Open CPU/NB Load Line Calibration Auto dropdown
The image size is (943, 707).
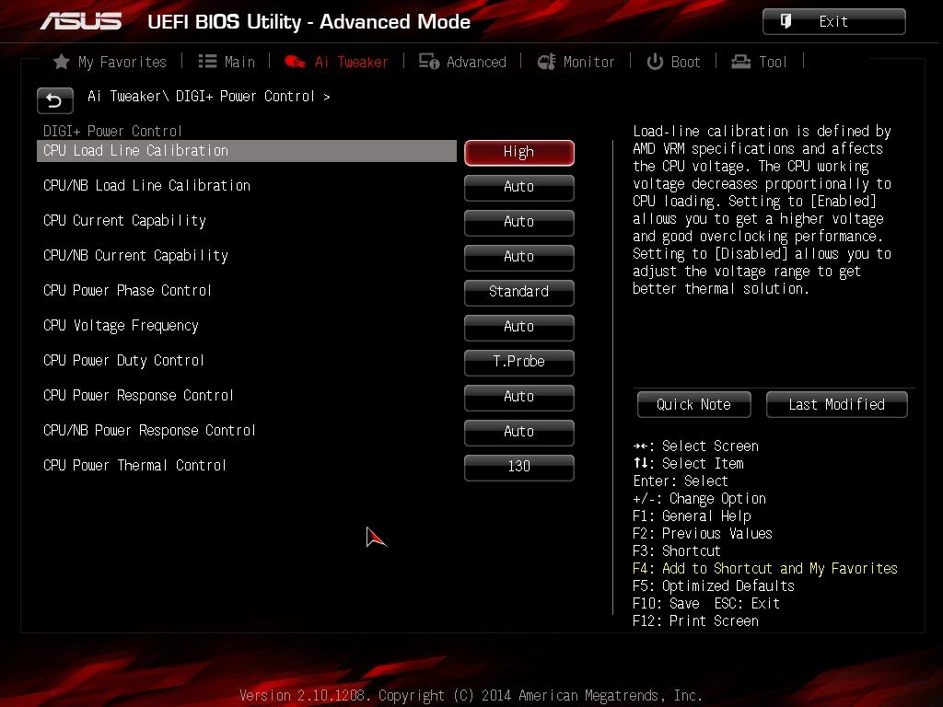coord(519,187)
